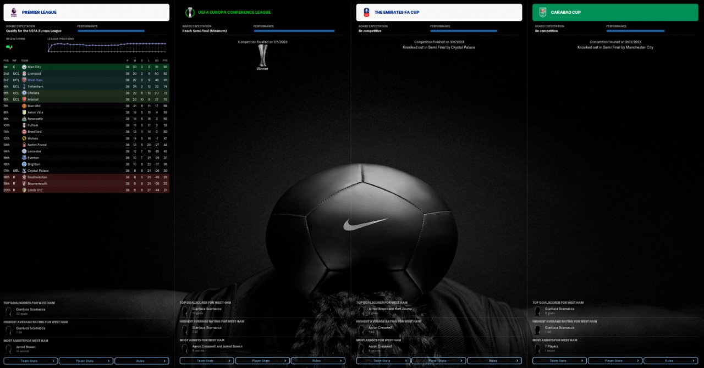Open the Carabao Cup header

[615, 12]
